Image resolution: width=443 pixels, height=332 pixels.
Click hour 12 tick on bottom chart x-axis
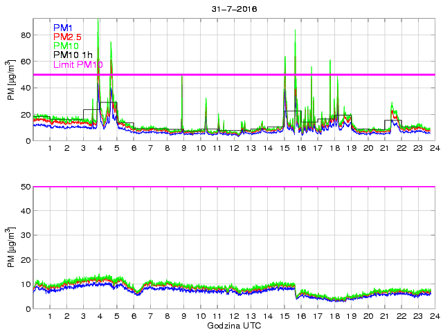point(234,316)
